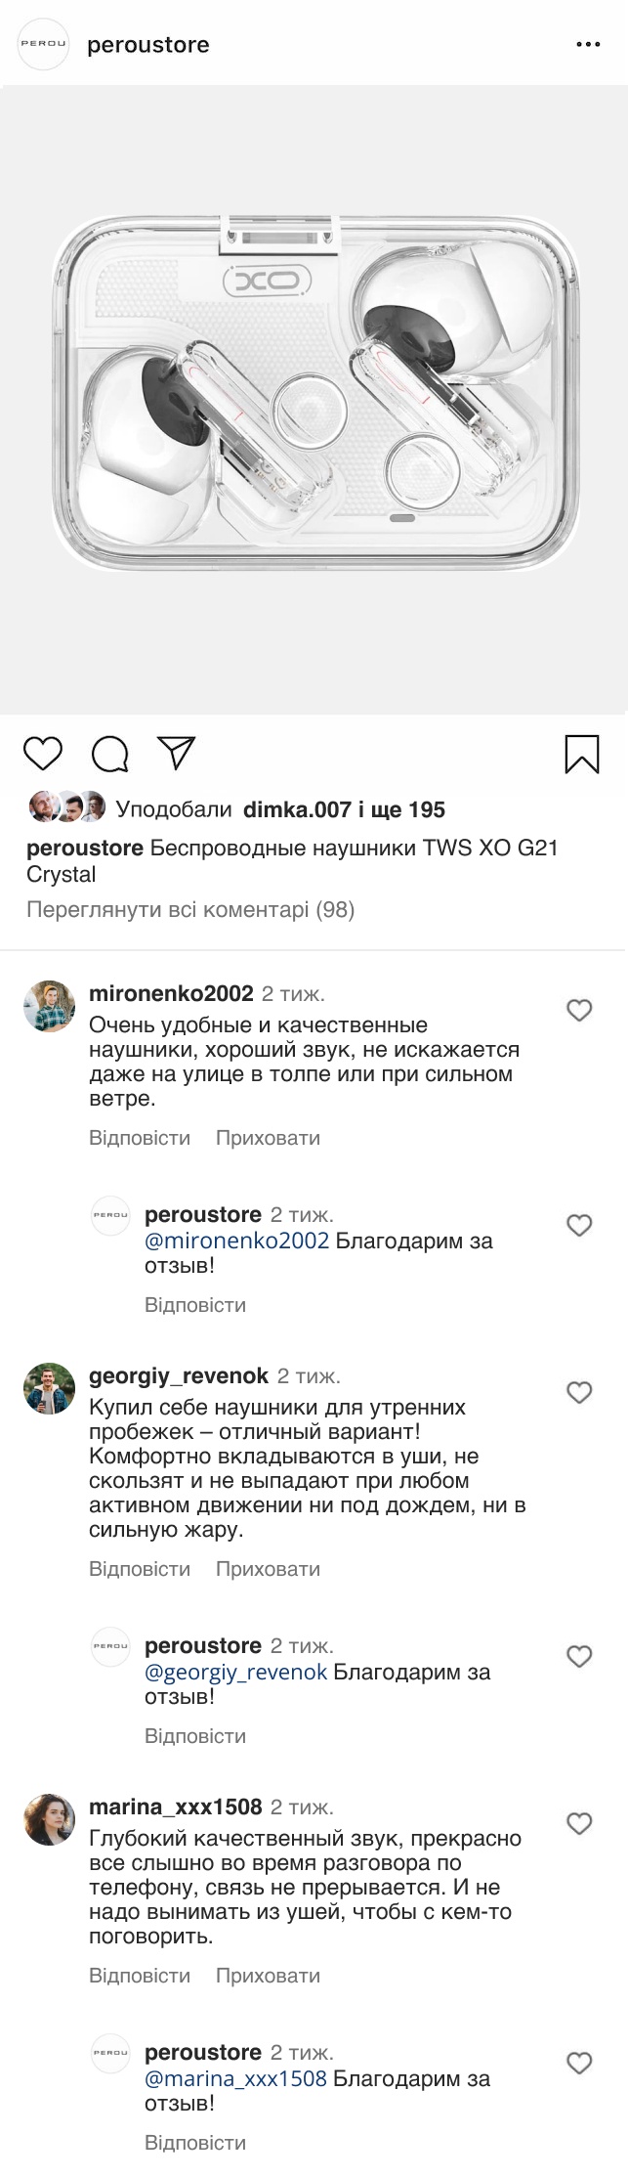
Task: Like the post with the heart icon
Action: (x=43, y=754)
